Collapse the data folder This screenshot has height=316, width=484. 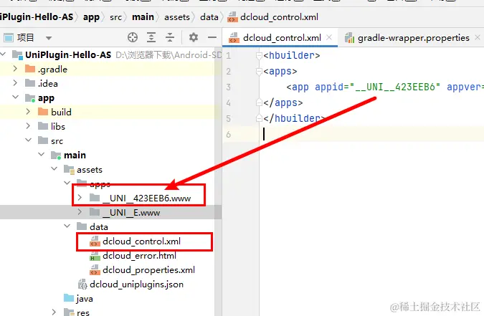67,226
